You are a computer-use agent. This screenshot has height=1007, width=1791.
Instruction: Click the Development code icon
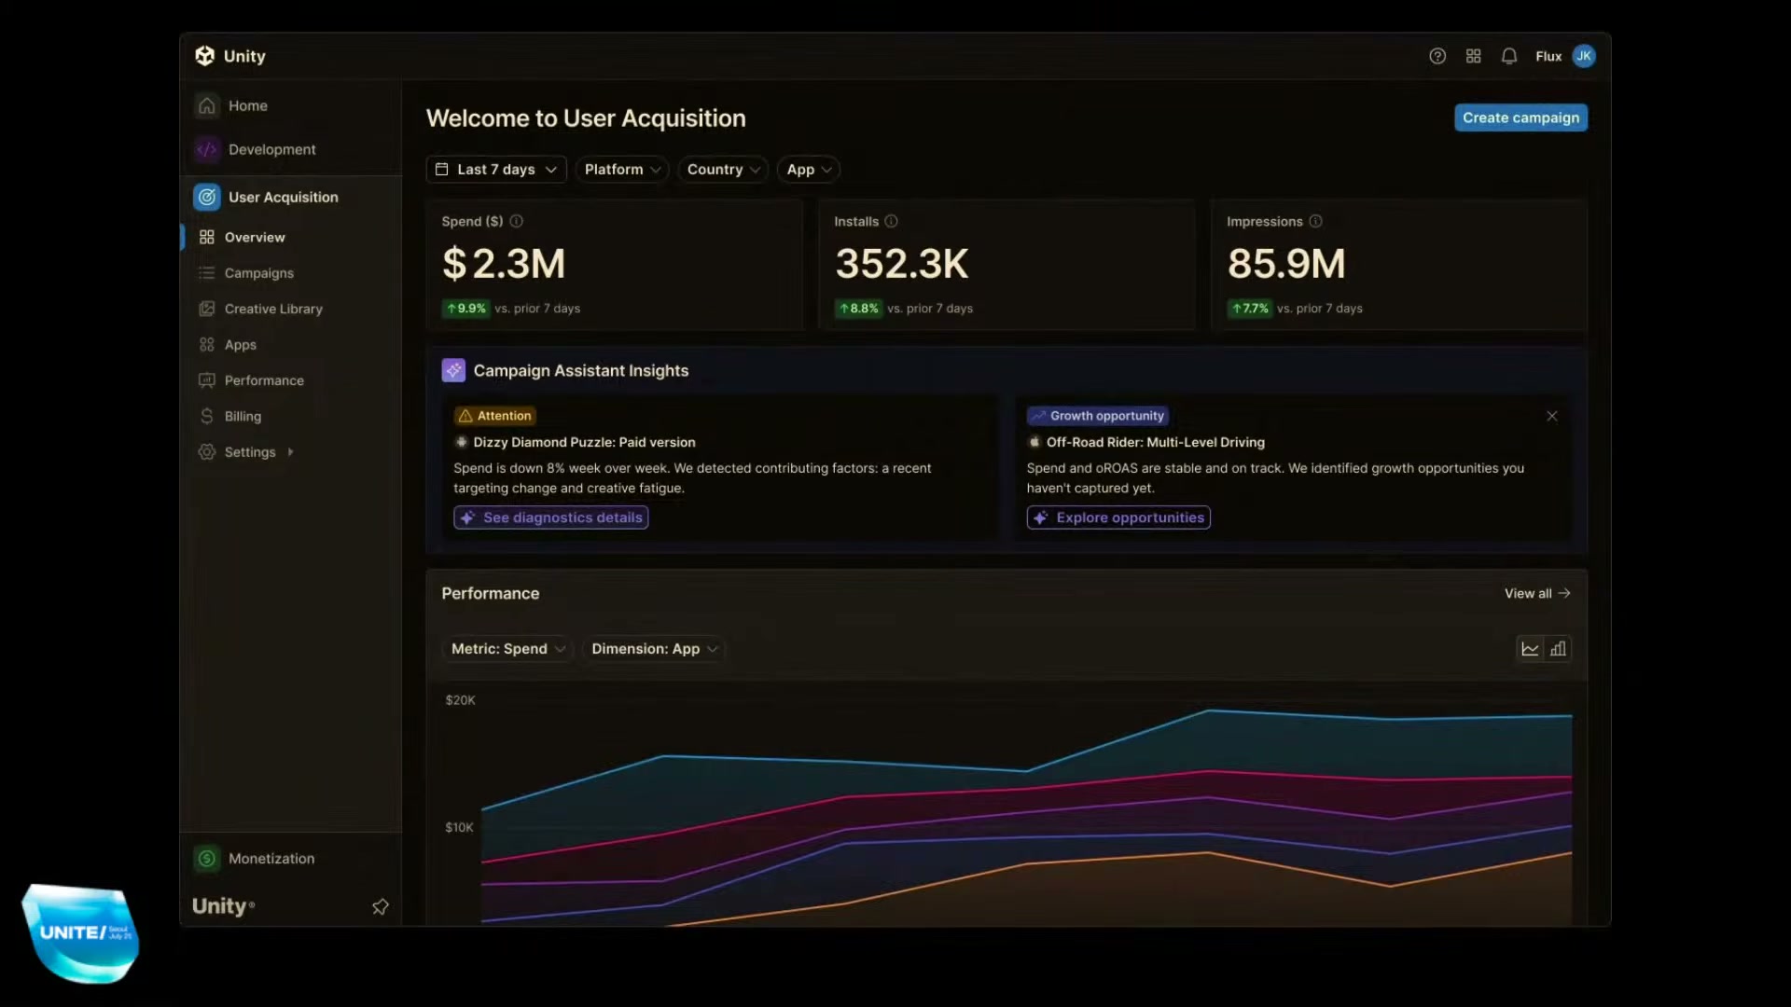pyautogui.click(x=207, y=149)
